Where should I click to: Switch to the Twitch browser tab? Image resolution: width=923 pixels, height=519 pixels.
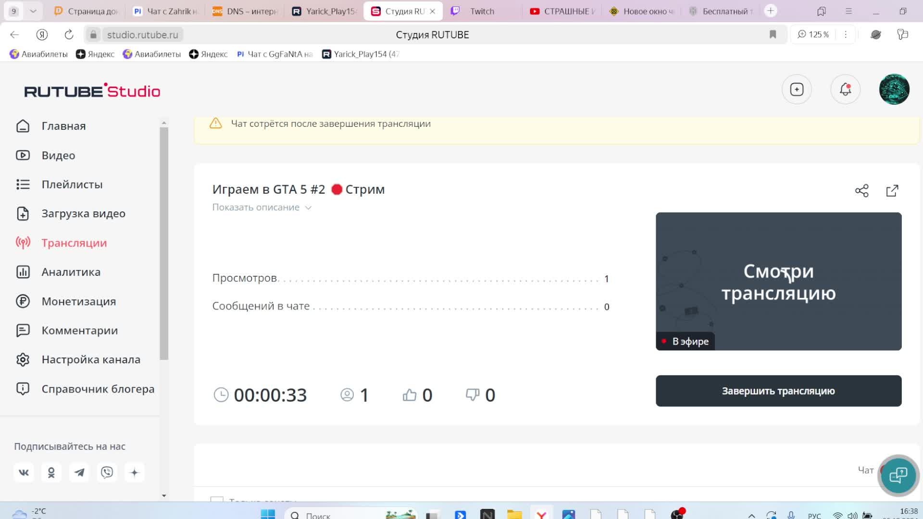click(481, 11)
